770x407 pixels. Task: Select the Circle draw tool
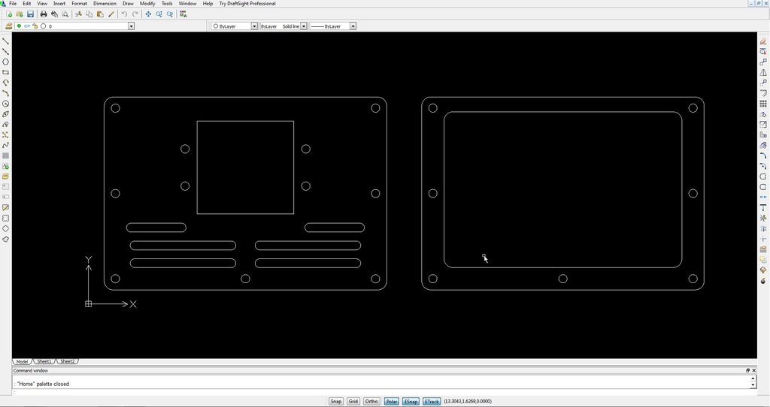(x=6, y=104)
